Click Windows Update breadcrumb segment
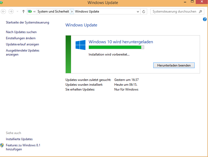The width and height of the screenshot is (208, 157). 87,11
